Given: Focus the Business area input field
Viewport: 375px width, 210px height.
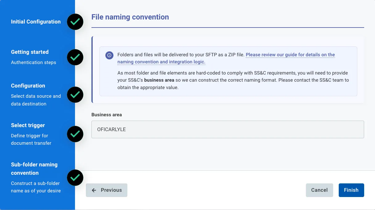Looking at the screenshot, I should [227, 129].
